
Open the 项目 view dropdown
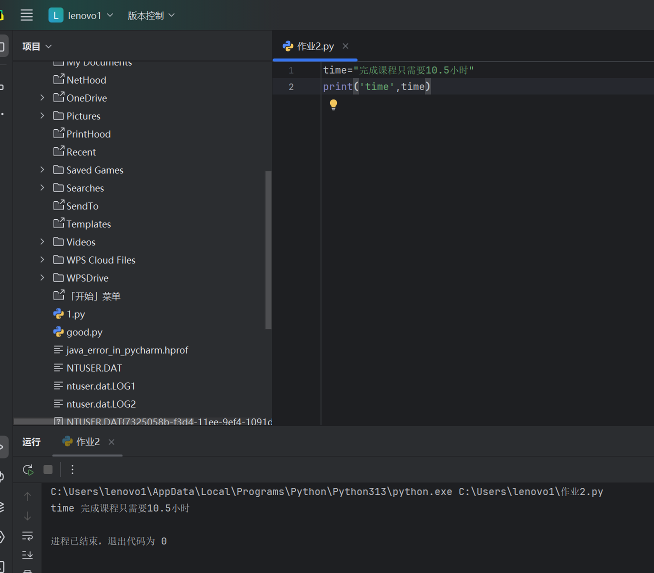coord(37,46)
